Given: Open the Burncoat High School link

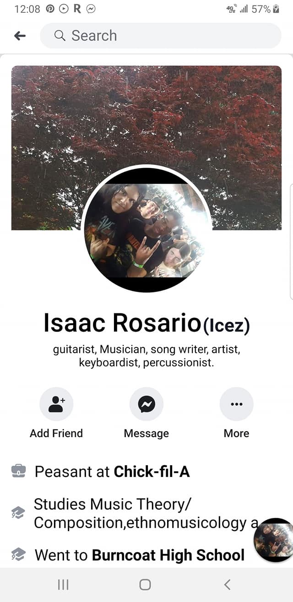Looking at the screenshot, I should [168, 555].
